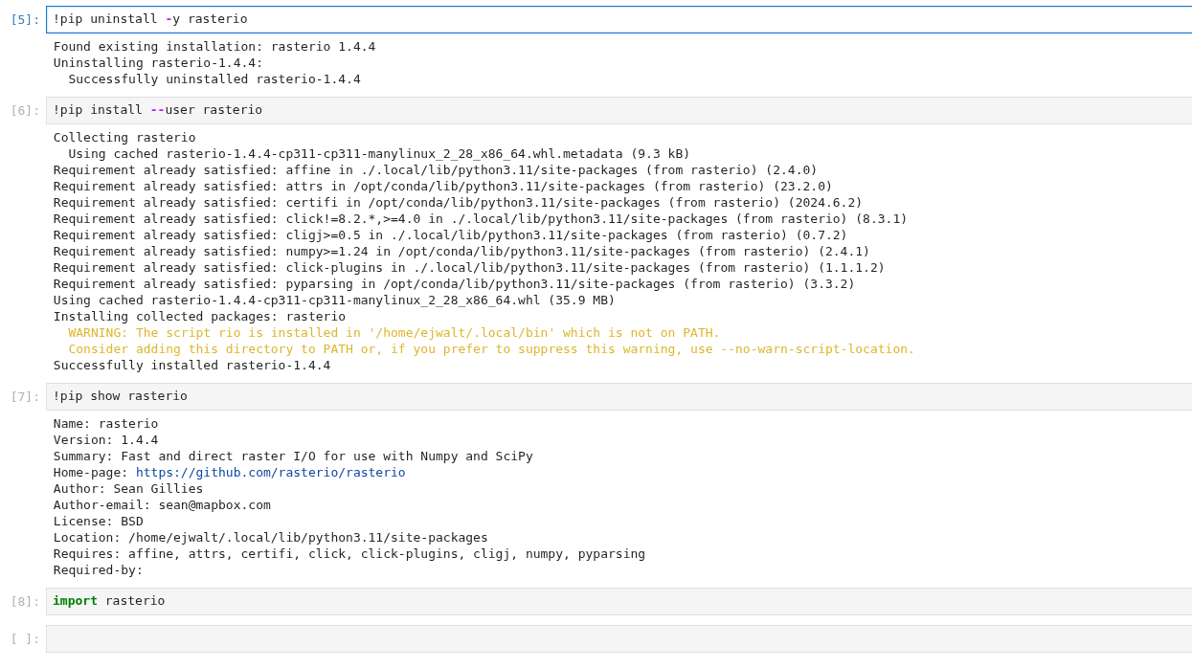Viewport: 1192px width, 668px height.
Task: Click the 'Author: Sean Gillies' output line
Action: 128,489
